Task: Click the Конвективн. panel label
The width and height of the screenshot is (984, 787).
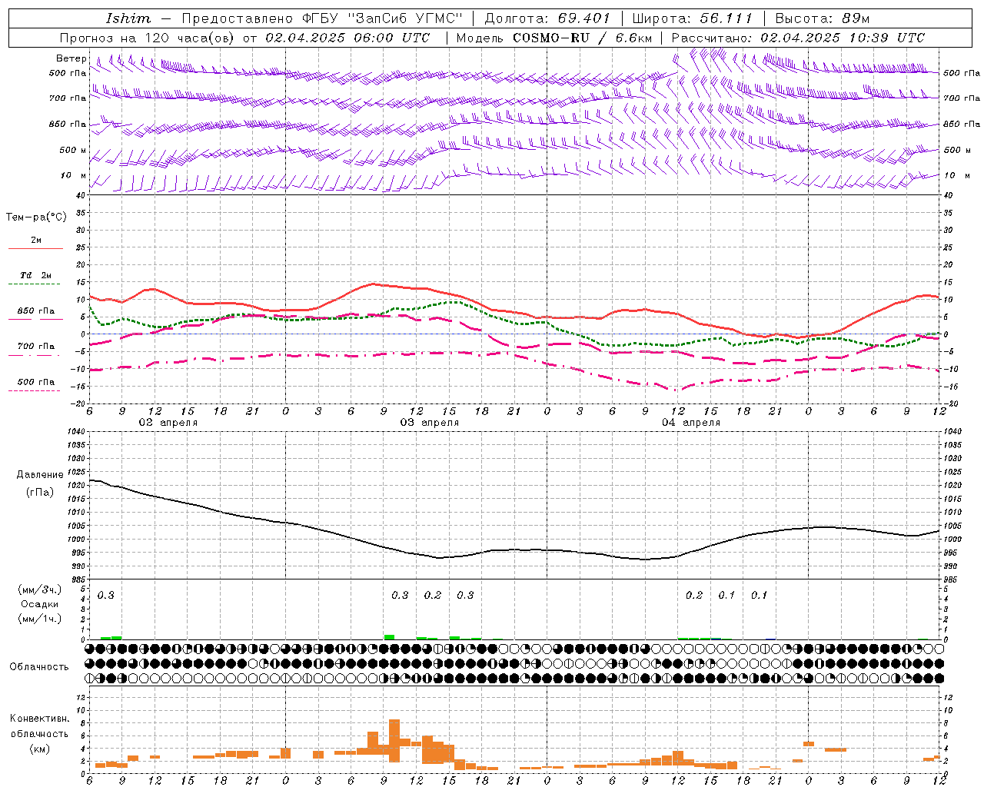Action: pos(39,719)
